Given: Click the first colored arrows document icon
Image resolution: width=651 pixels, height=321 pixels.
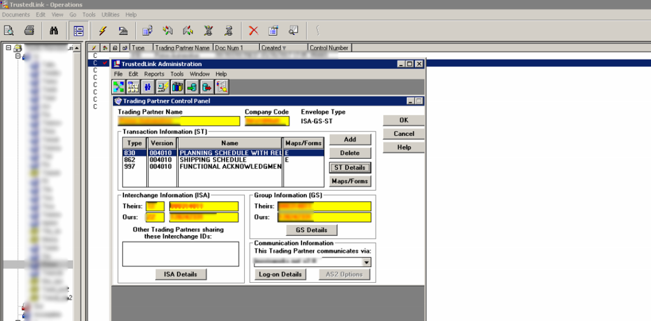Looking at the screenshot, I should [168, 31].
